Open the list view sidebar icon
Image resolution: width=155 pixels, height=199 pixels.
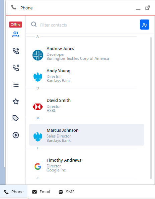coord(16,85)
